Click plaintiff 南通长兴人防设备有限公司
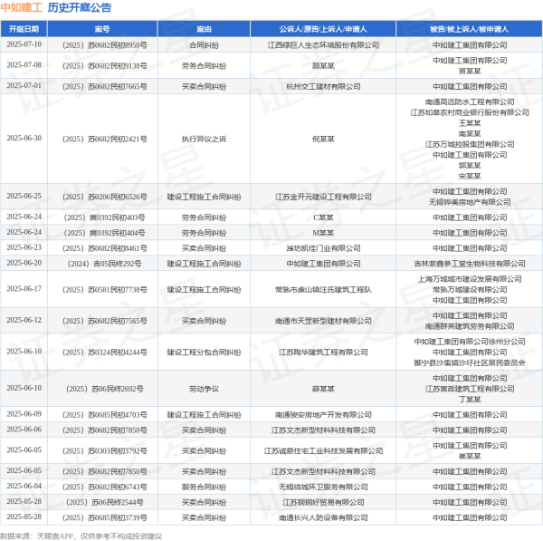543x541 pixels. 323,517
